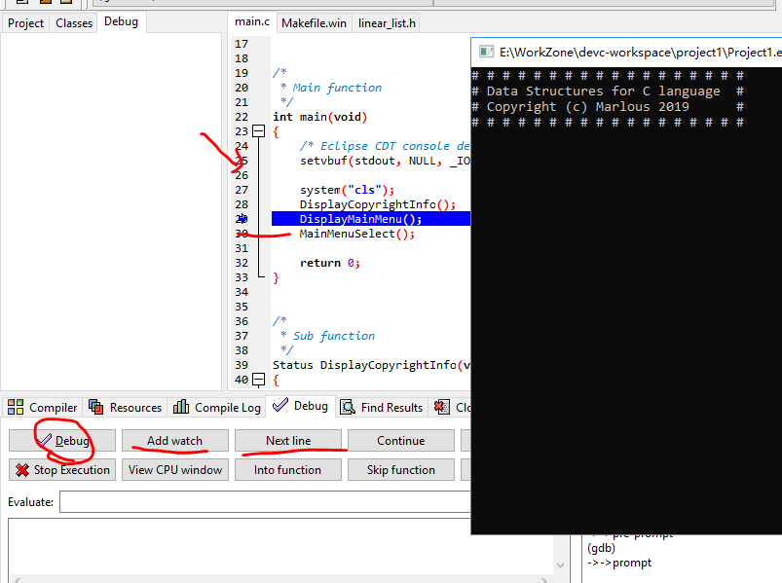Click the system("cls"); code line
The height and width of the screenshot is (583, 782).
pyautogui.click(x=347, y=190)
